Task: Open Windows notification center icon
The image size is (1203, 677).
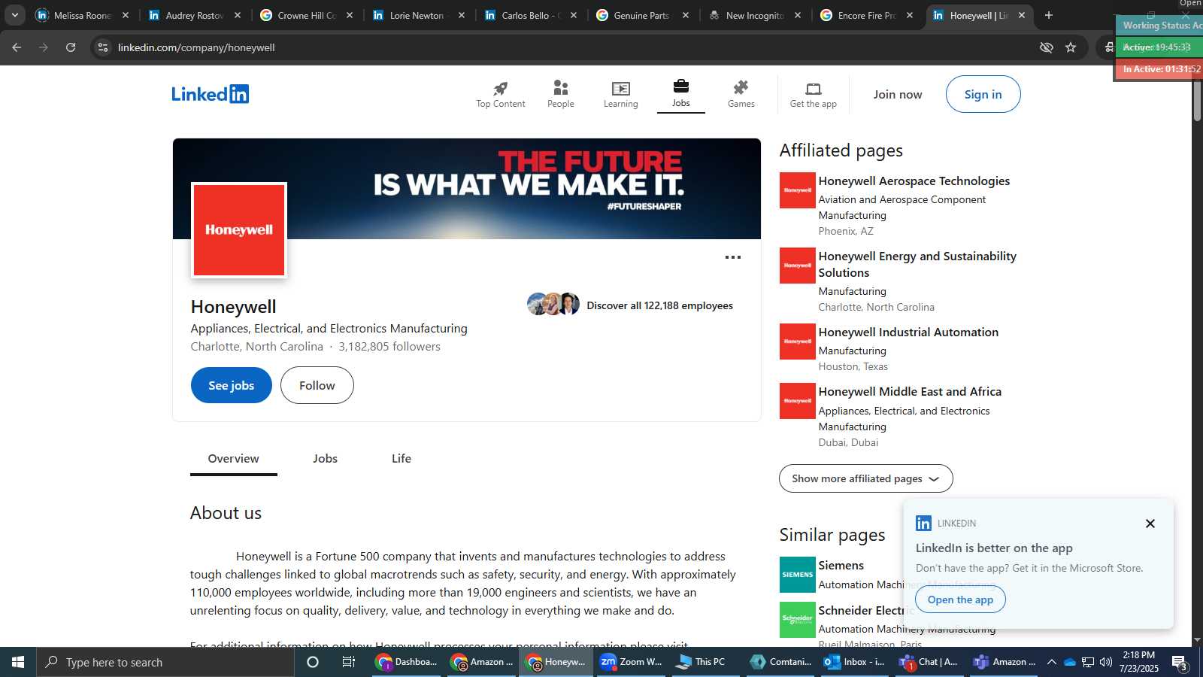Action: pyautogui.click(x=1180, y=663)
